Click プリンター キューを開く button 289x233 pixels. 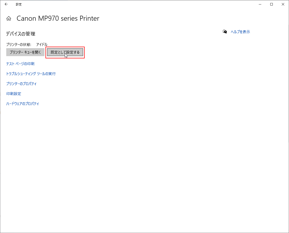(25, 52)
